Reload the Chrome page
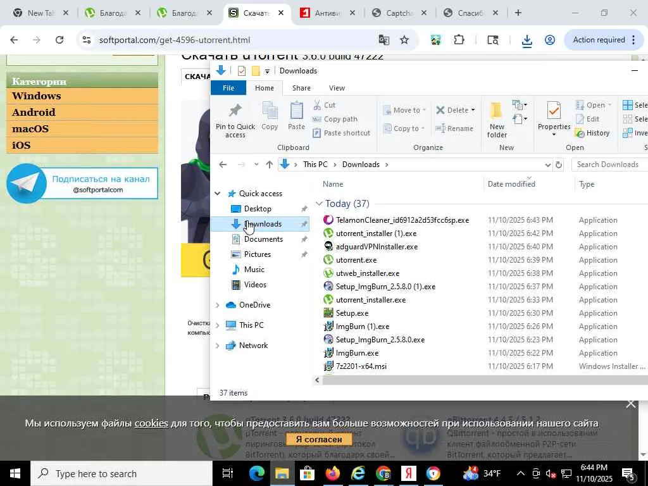 pos(59,40)
